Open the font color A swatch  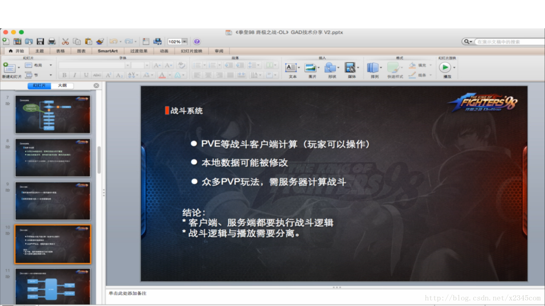(x=162, y=75)
